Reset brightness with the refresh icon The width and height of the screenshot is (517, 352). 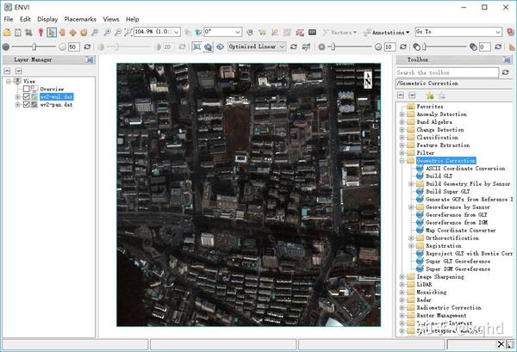[89, 46]
